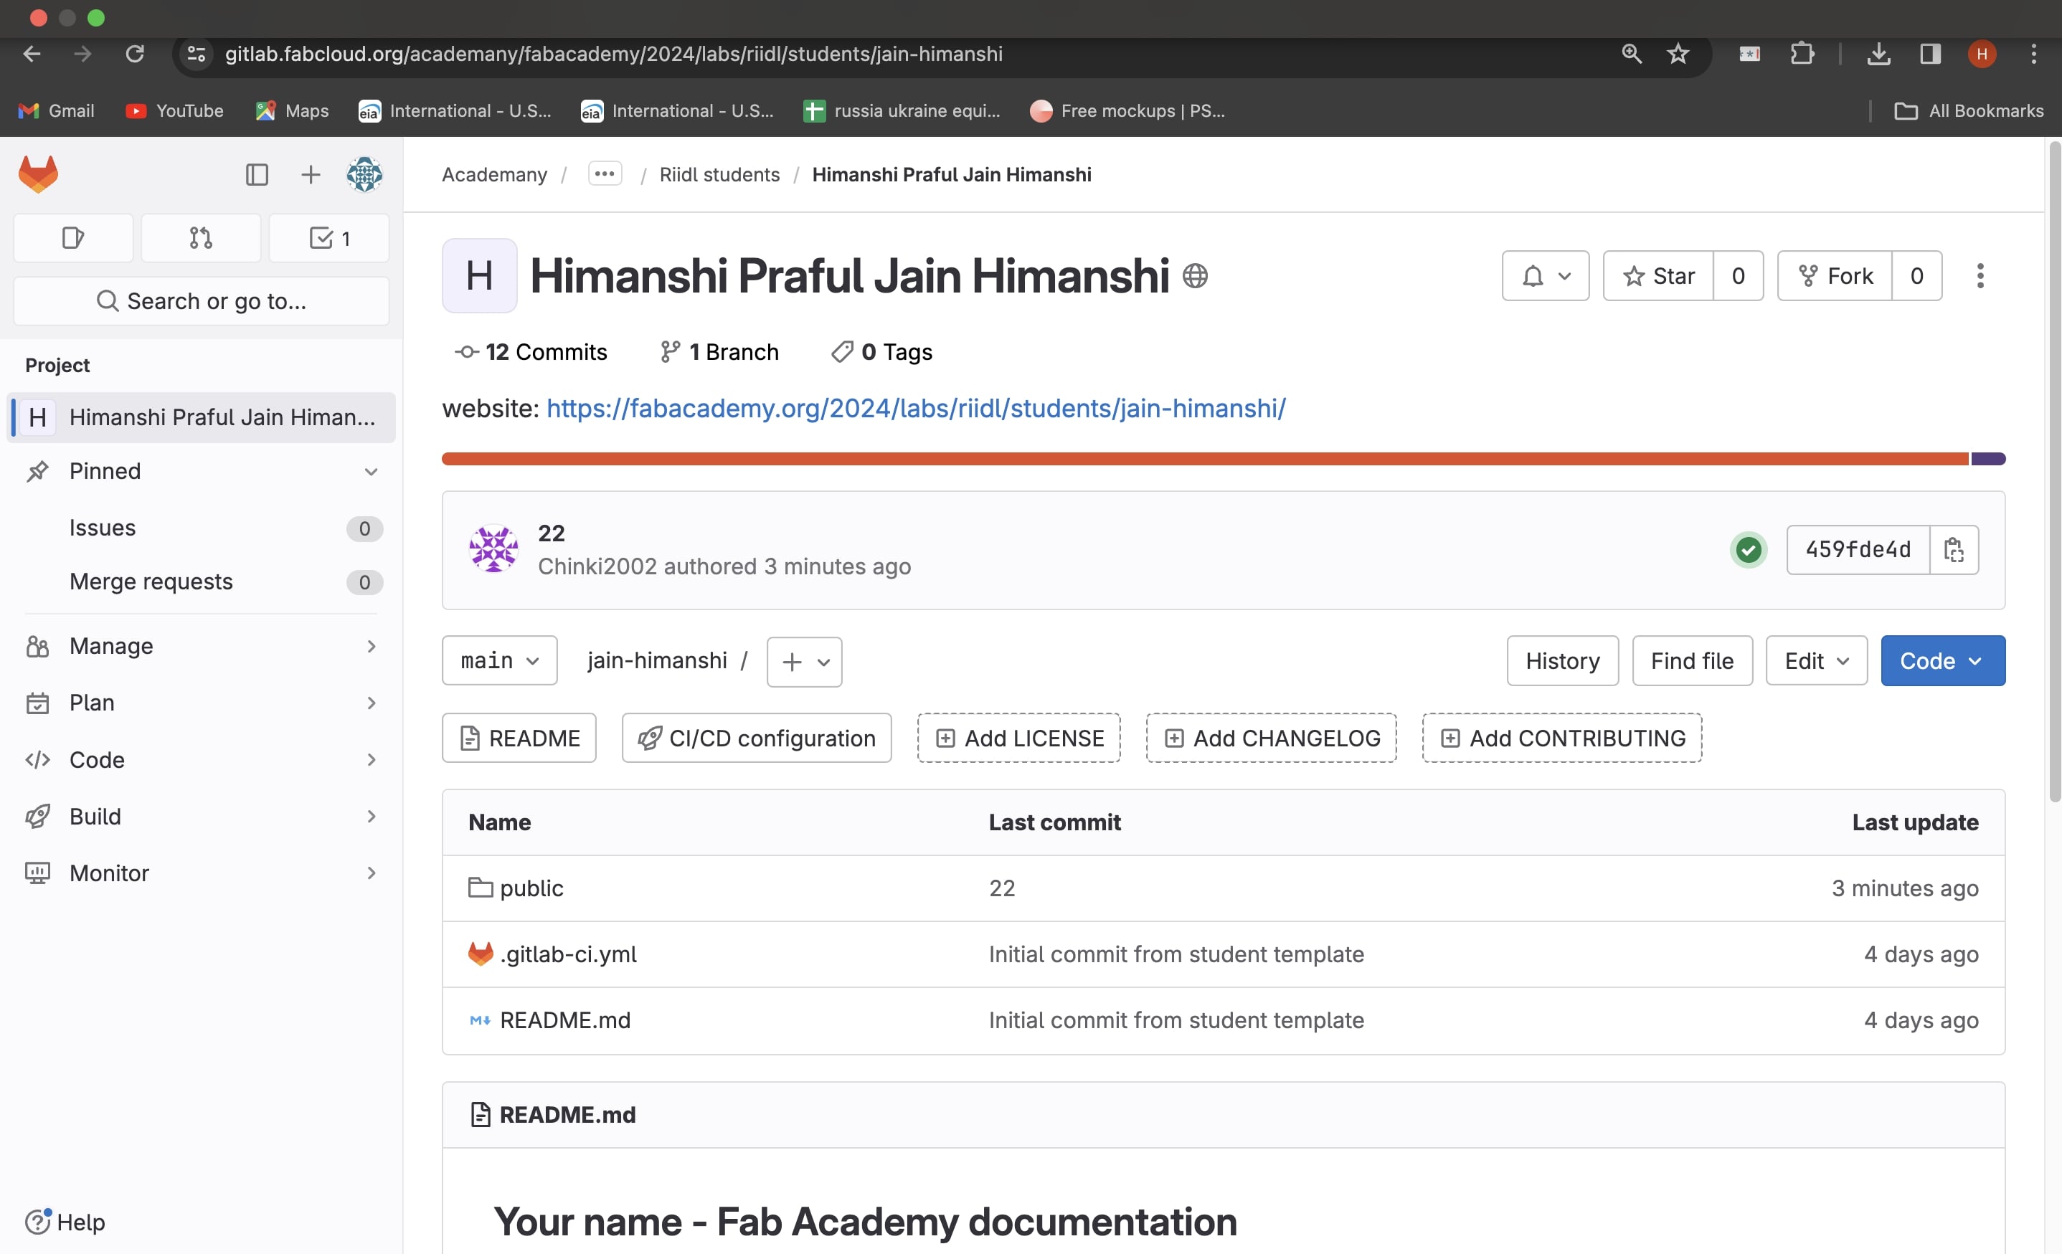Open assigned issues shortcut icon
The image size is (2062, 1254).
coord(73,239)
